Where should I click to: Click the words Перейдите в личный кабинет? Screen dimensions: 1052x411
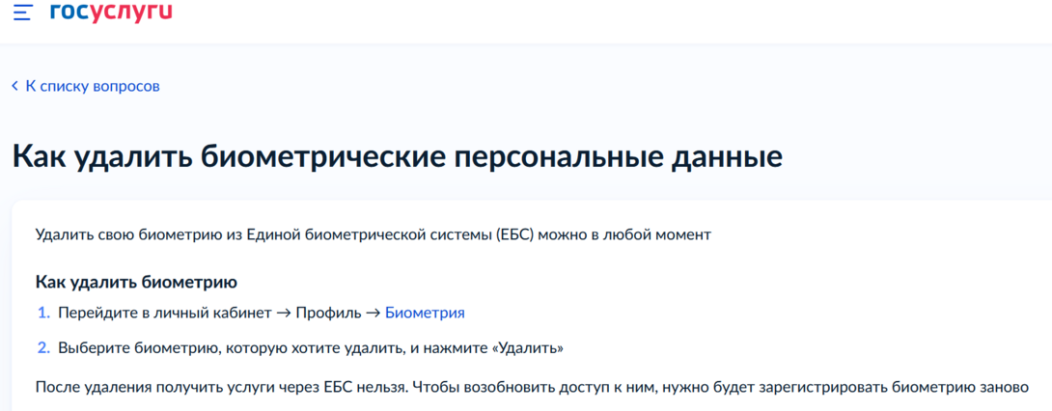pos(160,313)
